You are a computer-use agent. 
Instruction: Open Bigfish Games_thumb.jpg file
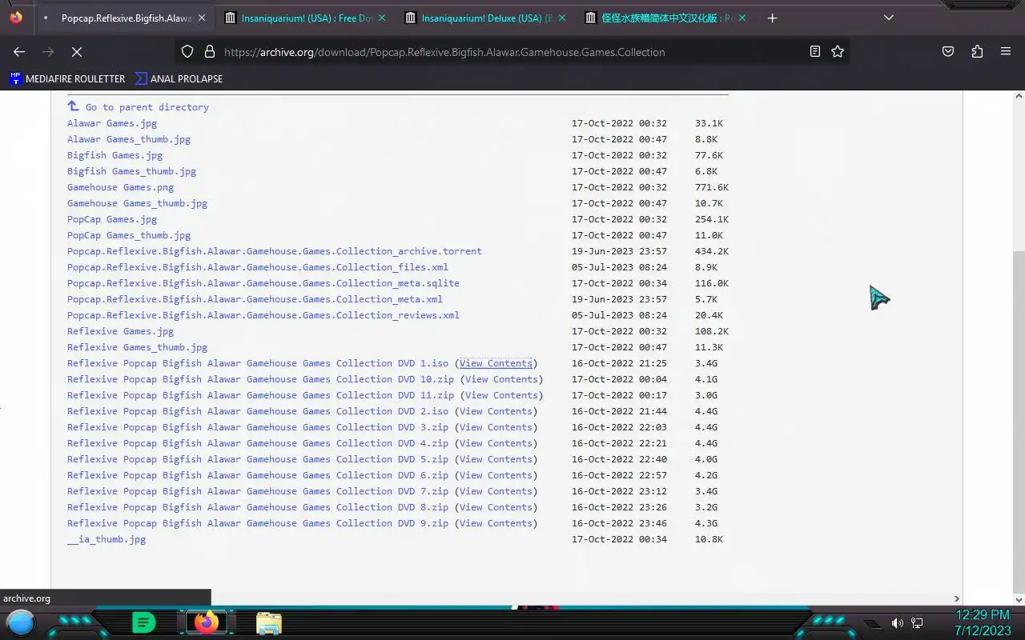click(131, 171)
